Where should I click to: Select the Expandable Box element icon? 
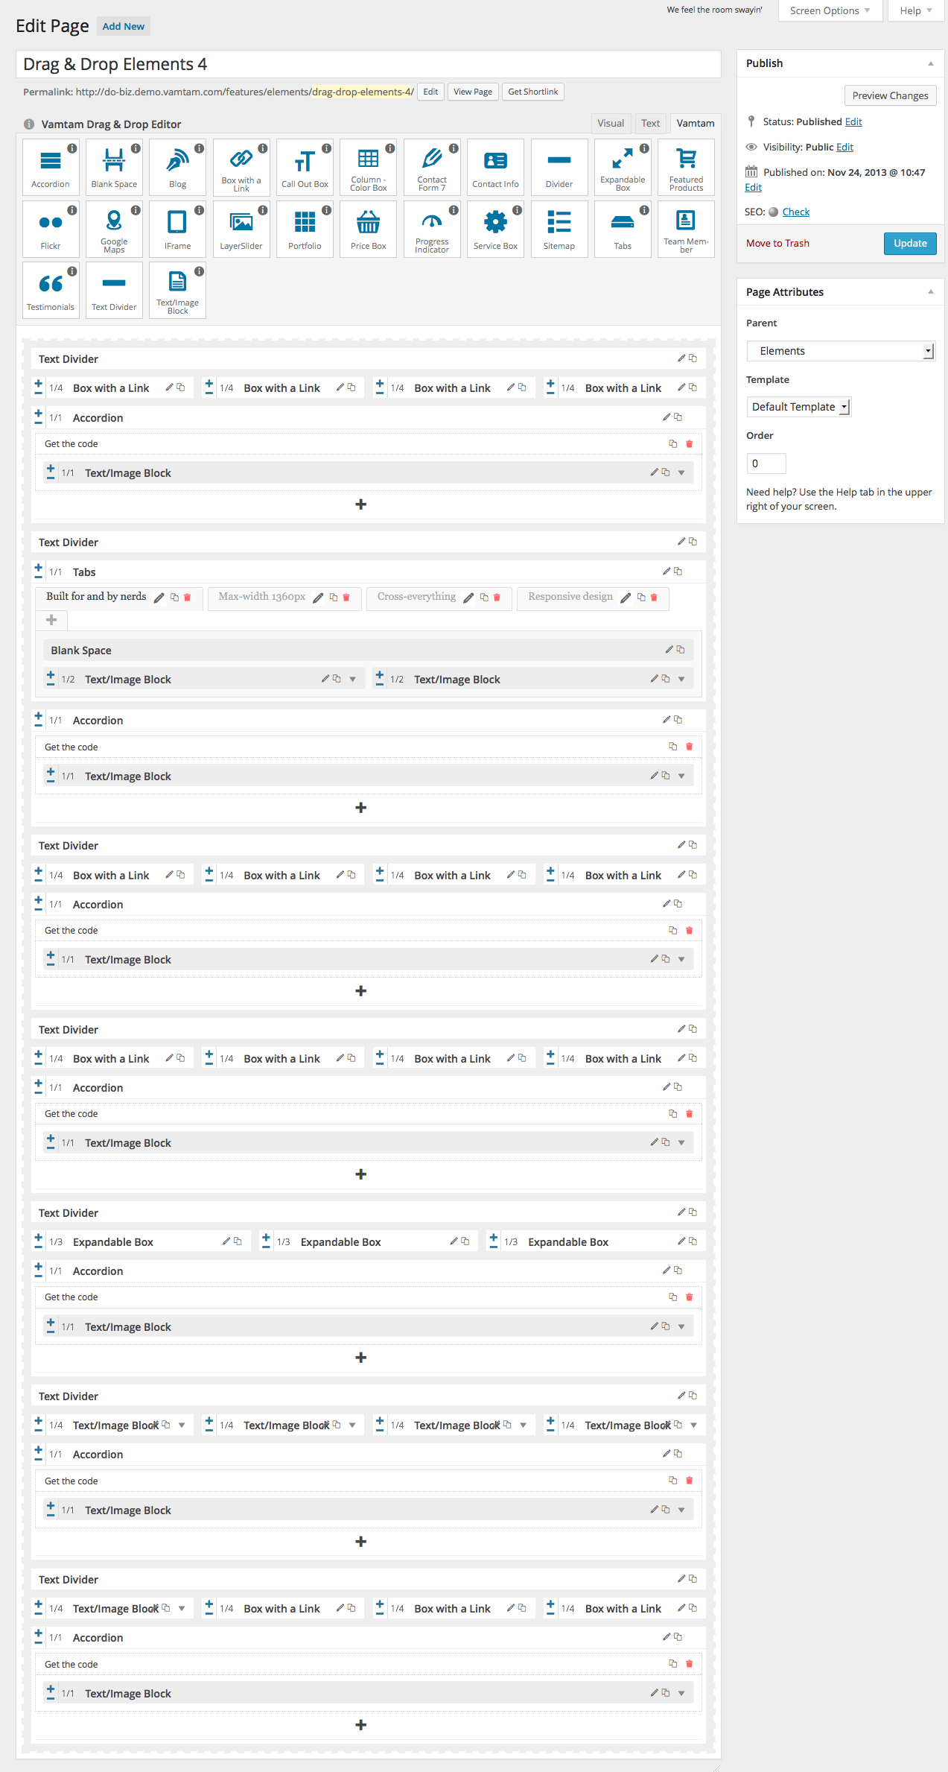(623, 167)
